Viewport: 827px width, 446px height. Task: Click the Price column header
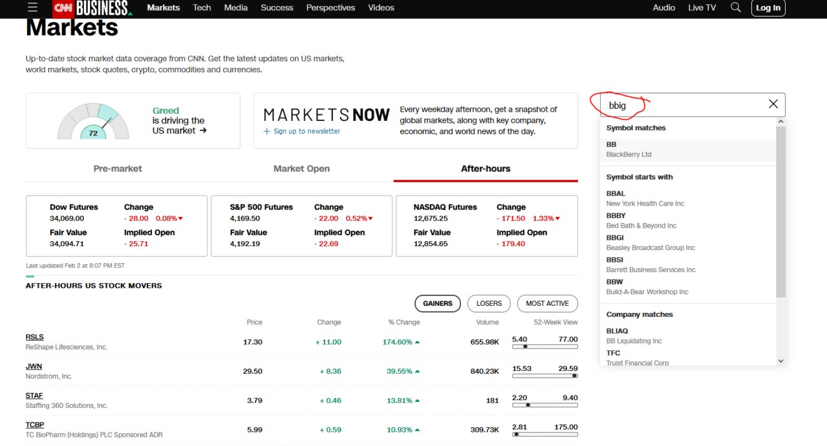click(x=254, y=322)
